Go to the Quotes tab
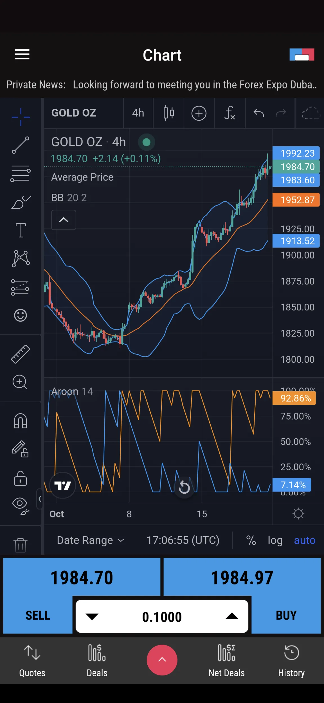324x703 pixels. coord(32,660)
